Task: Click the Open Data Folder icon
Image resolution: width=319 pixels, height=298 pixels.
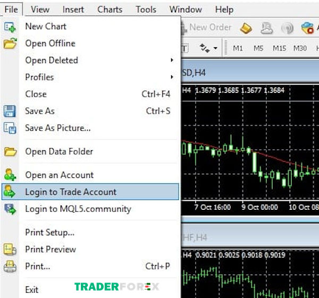Action: 10,151
